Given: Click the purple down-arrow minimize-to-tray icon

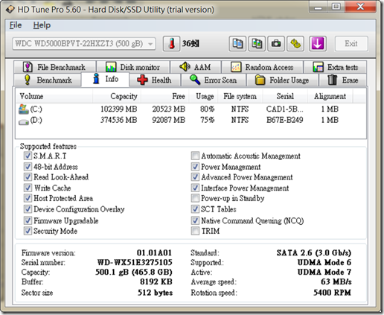Looking at the screenshot, I should [x=318, y=44].
